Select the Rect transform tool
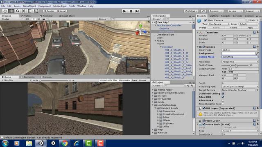This screenshot has width=262, height=147. [30, 11]
